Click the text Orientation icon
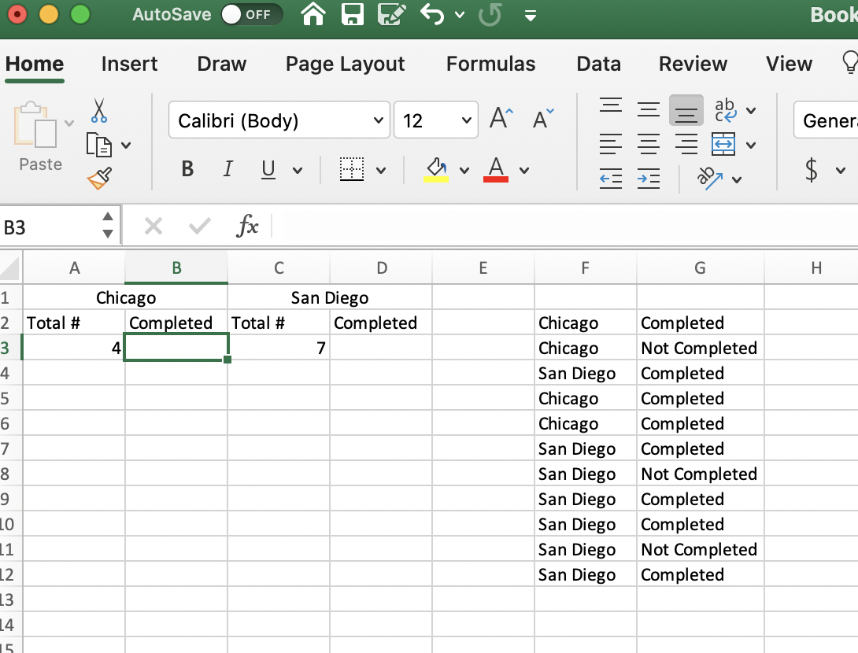 710,178
